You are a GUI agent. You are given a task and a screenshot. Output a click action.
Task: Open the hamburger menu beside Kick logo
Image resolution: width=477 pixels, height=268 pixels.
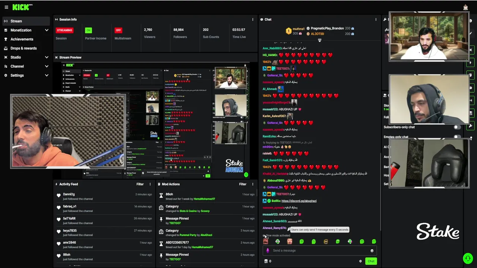6,7
